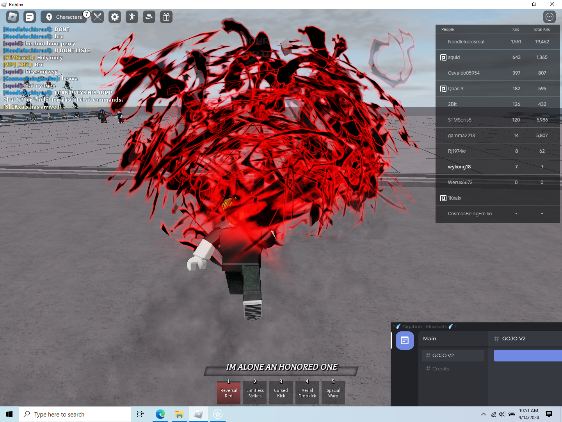Viewport: 562px width, 422px height.
Task: Click the premium badge icon beside 1Kxalx
Action: 443,198
